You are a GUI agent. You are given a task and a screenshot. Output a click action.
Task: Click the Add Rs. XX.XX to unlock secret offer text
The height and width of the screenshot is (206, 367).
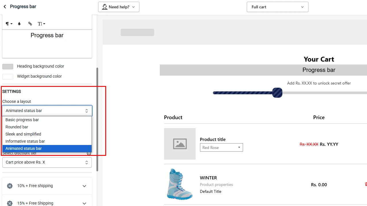(319, 83)
